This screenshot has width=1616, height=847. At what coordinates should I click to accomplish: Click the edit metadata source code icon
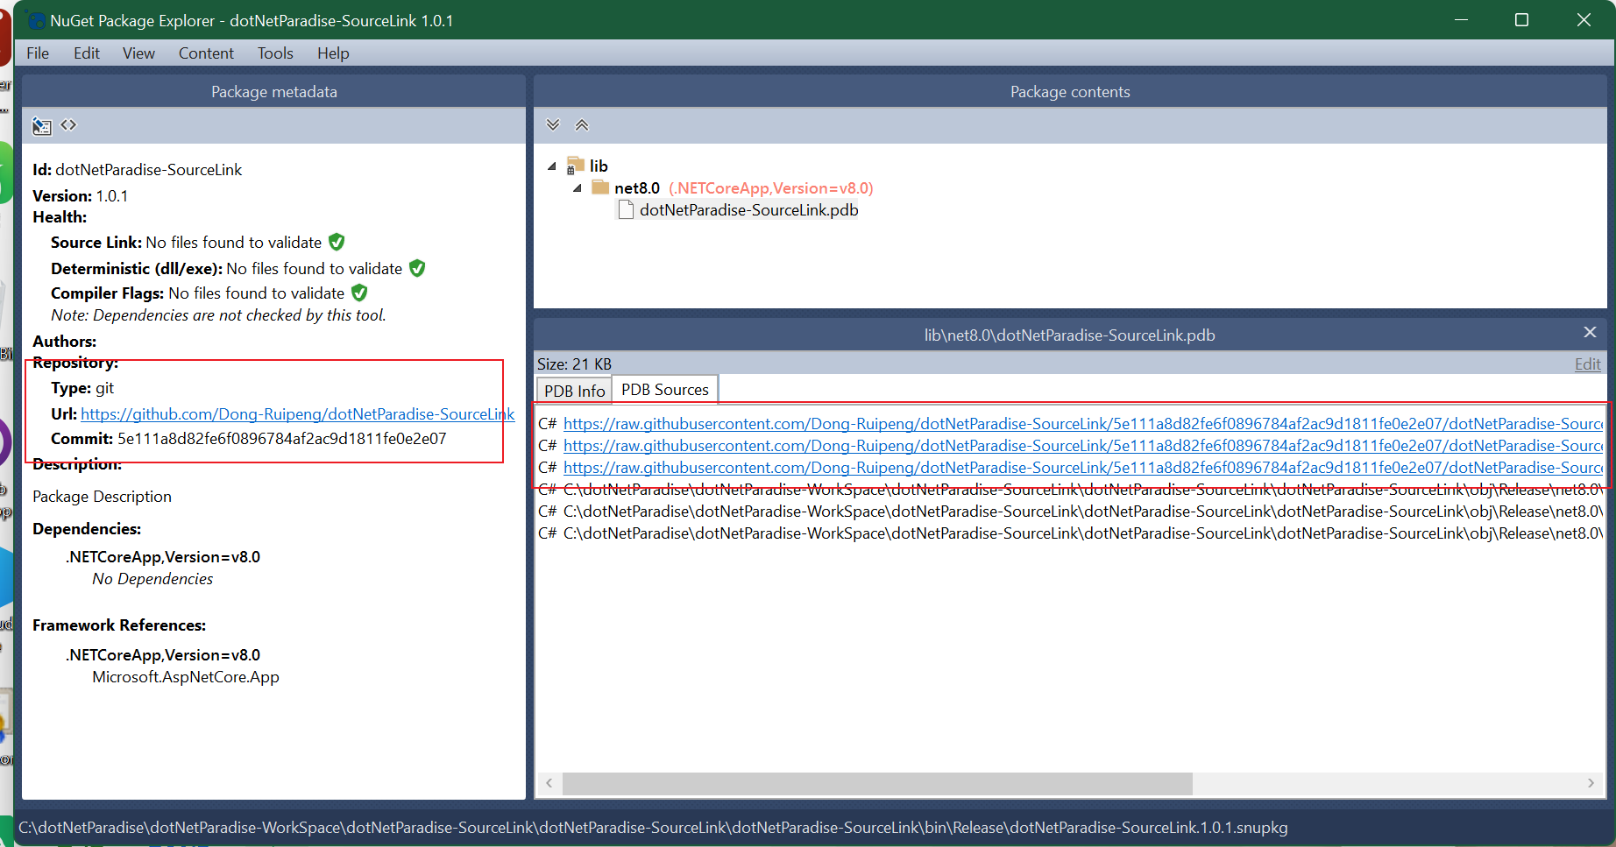click(68, 125)
